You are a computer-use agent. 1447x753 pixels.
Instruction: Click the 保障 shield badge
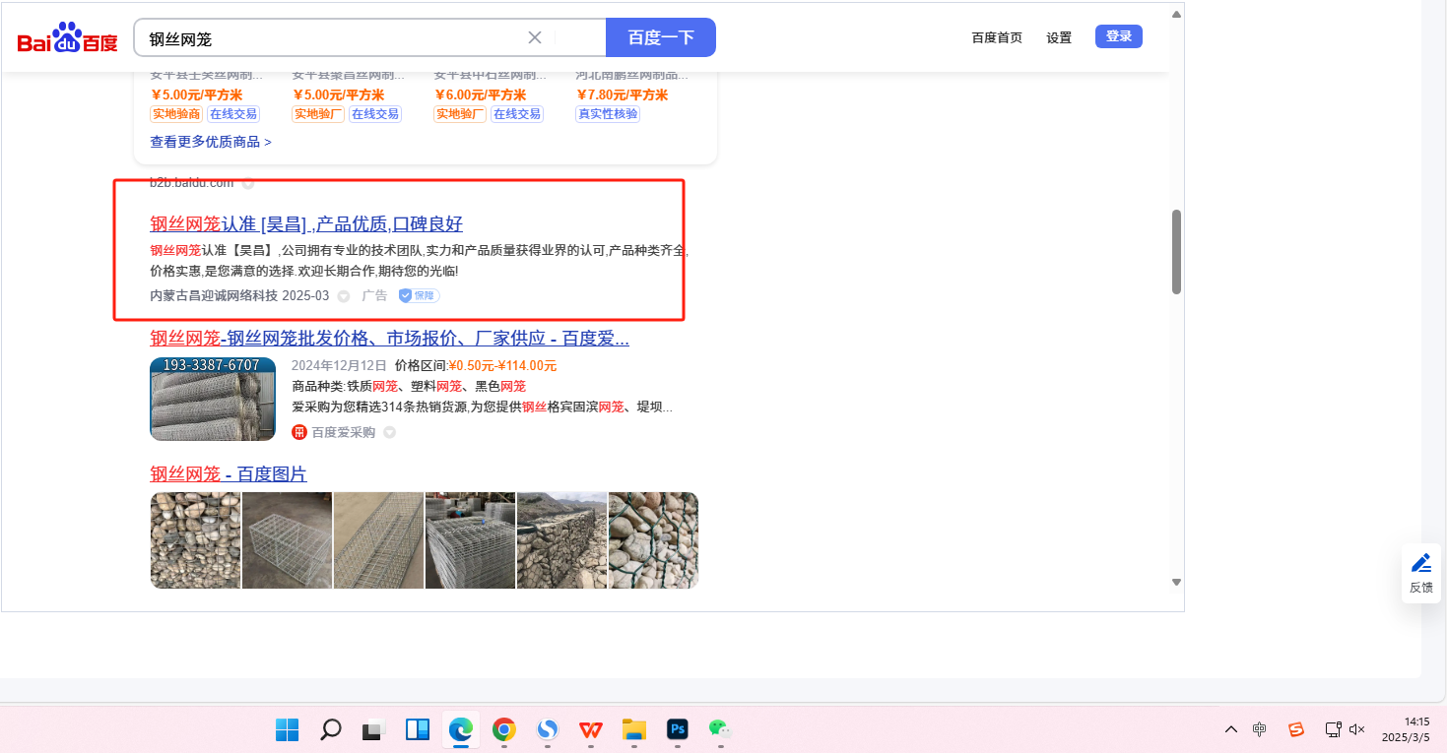coord(419,295)
